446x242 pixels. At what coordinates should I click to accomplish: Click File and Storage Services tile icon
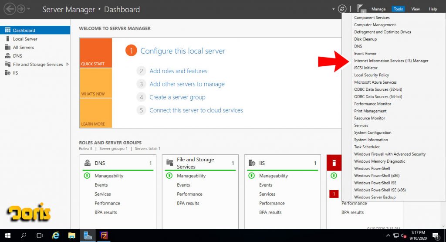[169, 163]
